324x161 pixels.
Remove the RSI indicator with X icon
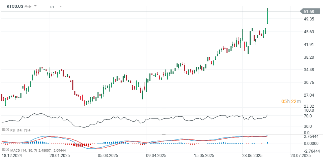8,129
